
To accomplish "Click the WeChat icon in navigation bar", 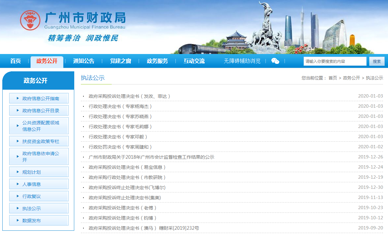I will tap(275, 61).
